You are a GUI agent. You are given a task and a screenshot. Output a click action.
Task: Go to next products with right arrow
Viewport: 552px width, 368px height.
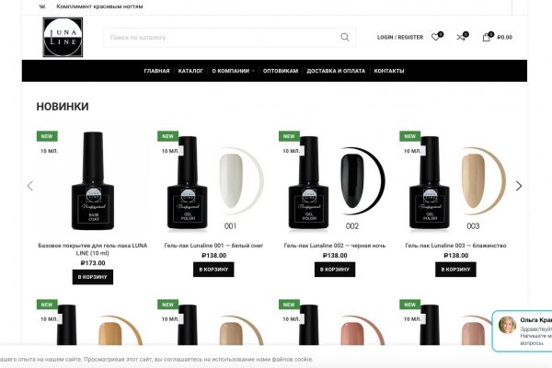tap(519, 186)
